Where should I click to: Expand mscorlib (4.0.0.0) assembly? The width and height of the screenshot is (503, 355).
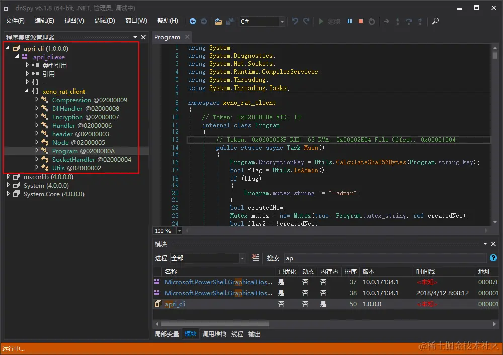tap(8, 176)
